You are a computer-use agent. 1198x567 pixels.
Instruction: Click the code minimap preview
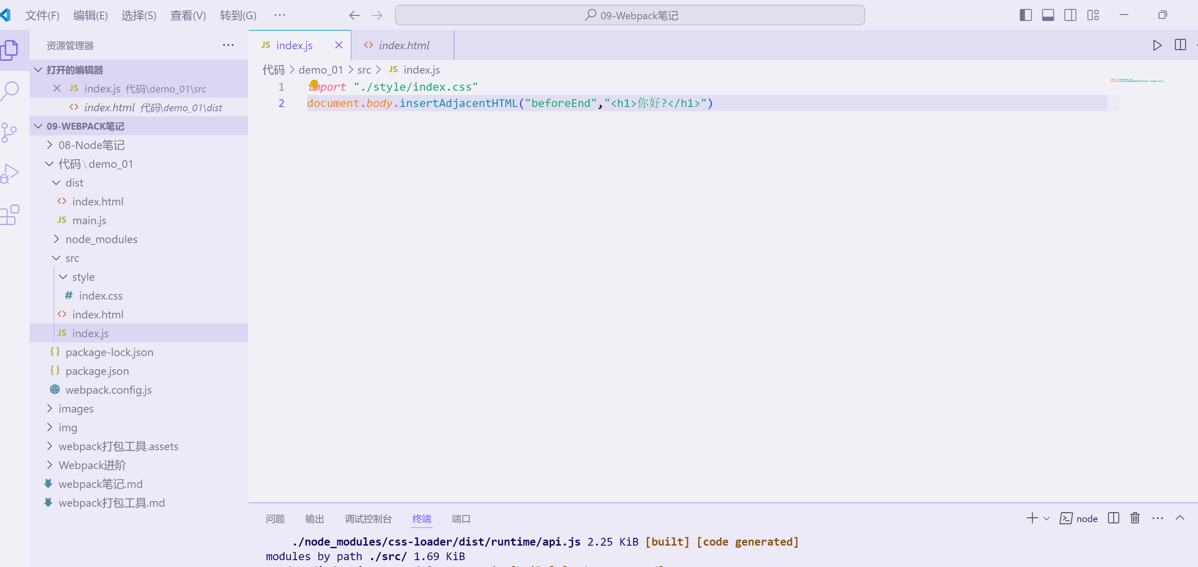(1137, 81)
